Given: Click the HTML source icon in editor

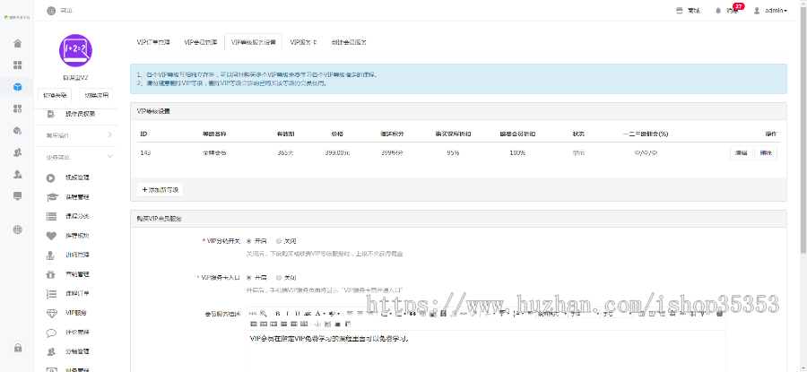Looking at the screenshot, I should [x=253, y=314].
